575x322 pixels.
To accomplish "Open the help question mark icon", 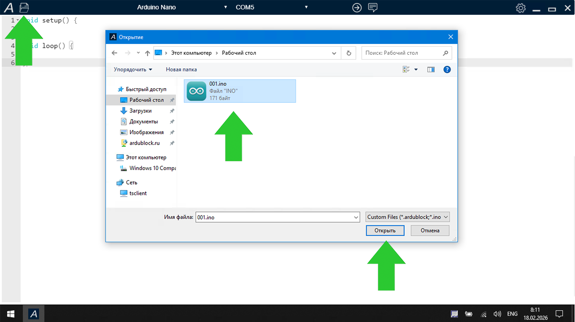I will 447,70.
